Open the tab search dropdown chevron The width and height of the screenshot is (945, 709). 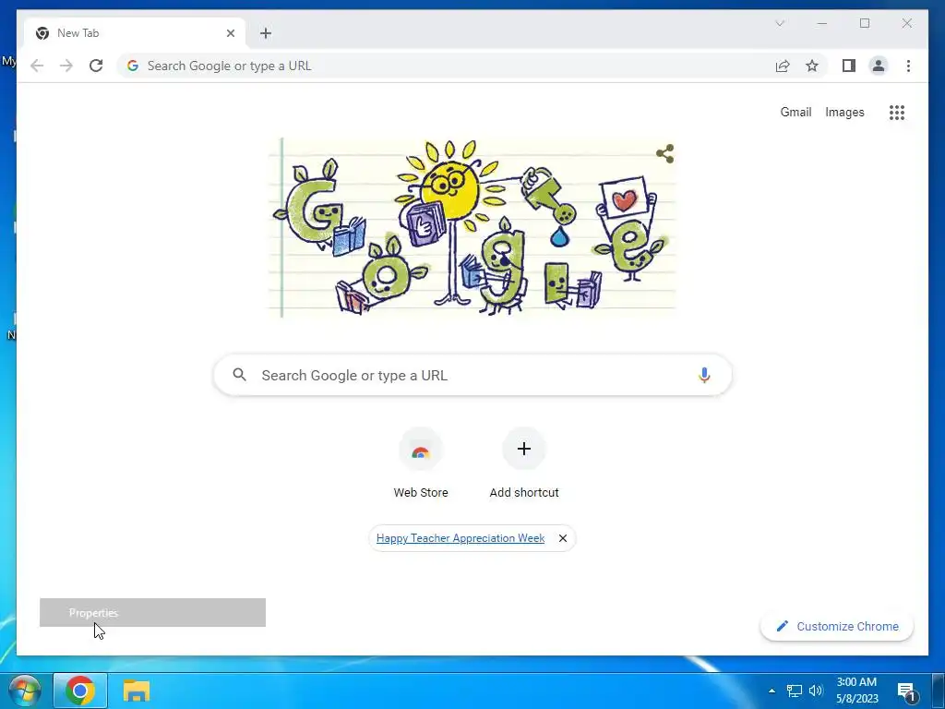(x=780, y=23)
